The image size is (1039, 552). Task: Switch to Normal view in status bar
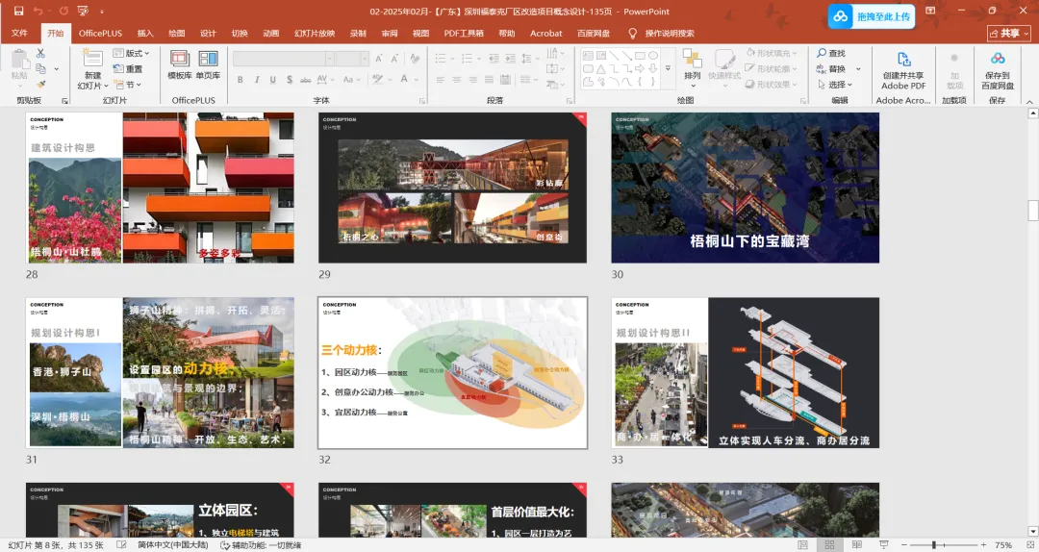802,545
